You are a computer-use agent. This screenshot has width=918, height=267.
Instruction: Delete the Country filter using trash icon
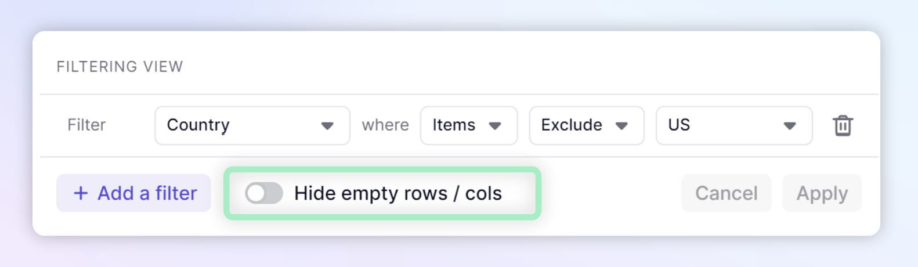click(x=843, y=125)
